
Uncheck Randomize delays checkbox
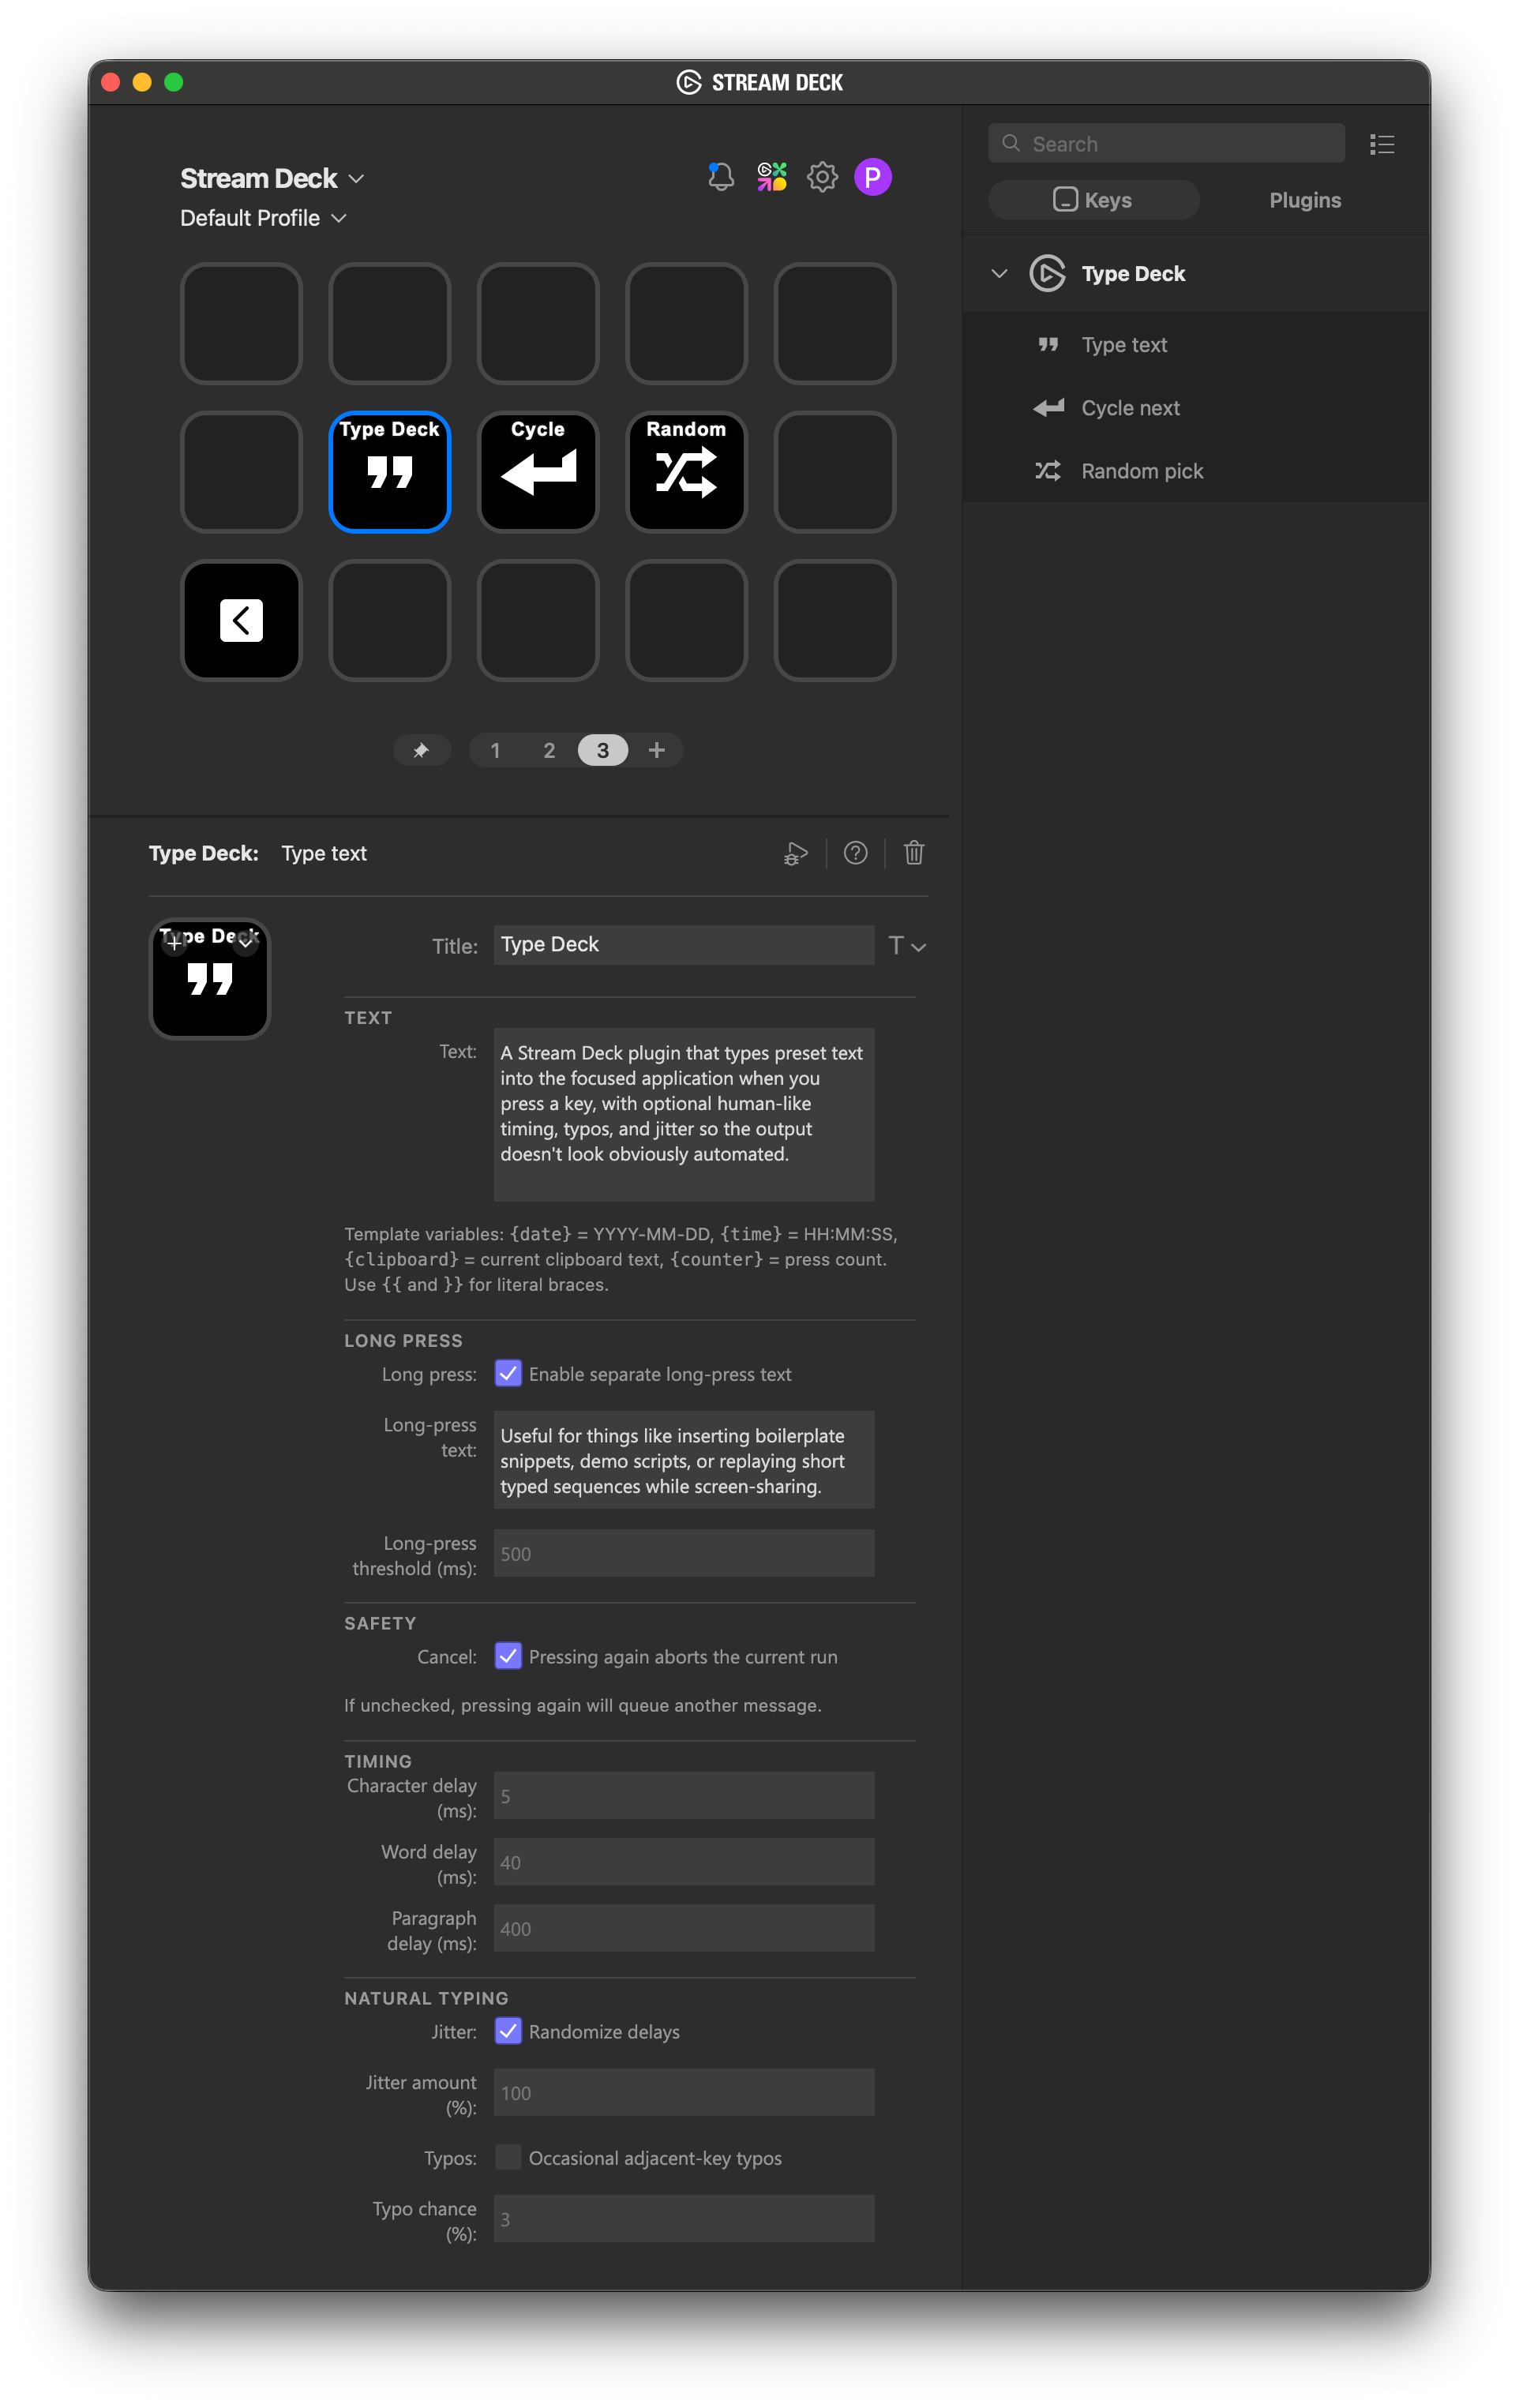tap(508, 2031)
